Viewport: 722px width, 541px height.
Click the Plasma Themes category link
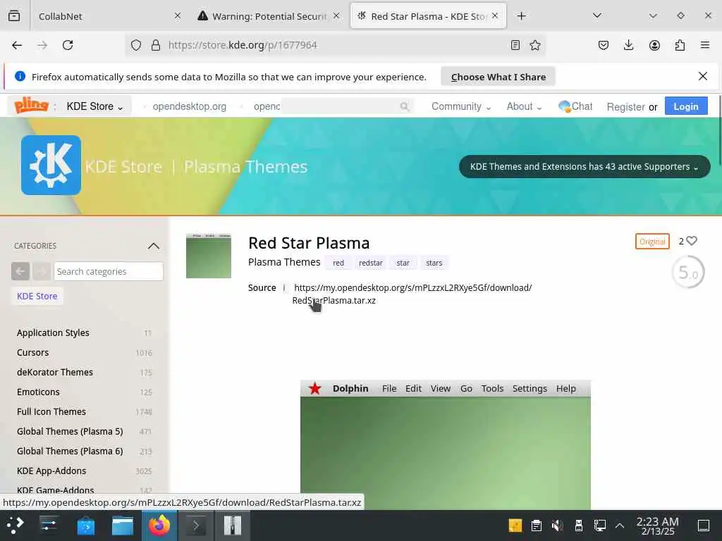(284, 262)
